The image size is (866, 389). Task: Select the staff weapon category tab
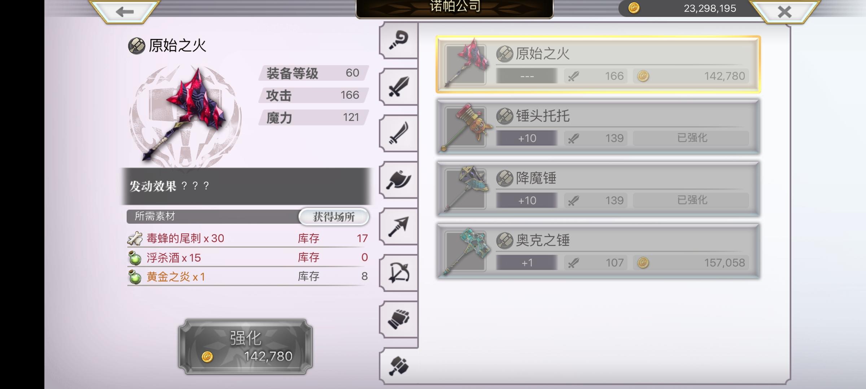pyautogui.click(x=399, y=40)
